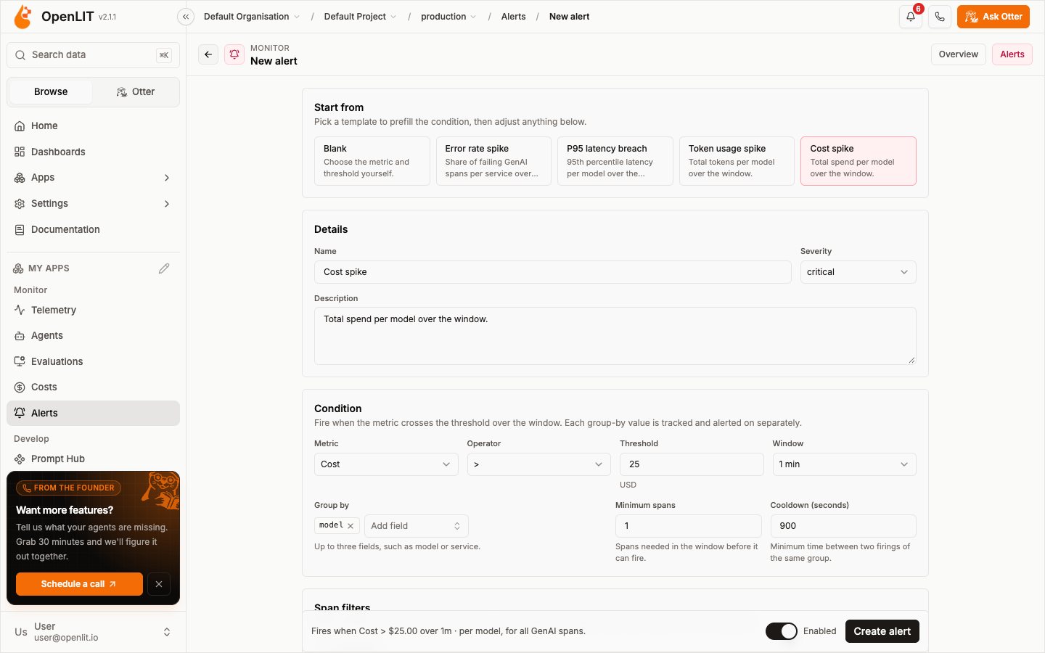This screenshot has height=653, width=1045.
Task: Toggle the Enabled switch
Action: click(782, 631)
